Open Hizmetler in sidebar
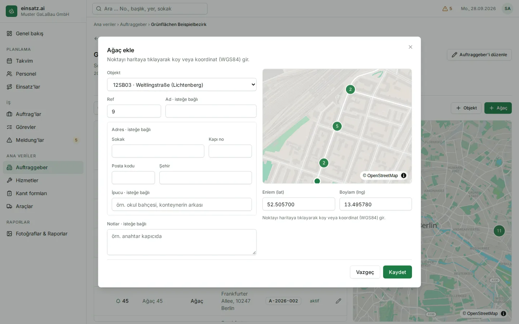The width and height of the screenshot is (519, 324). click(x=43, y=180)
